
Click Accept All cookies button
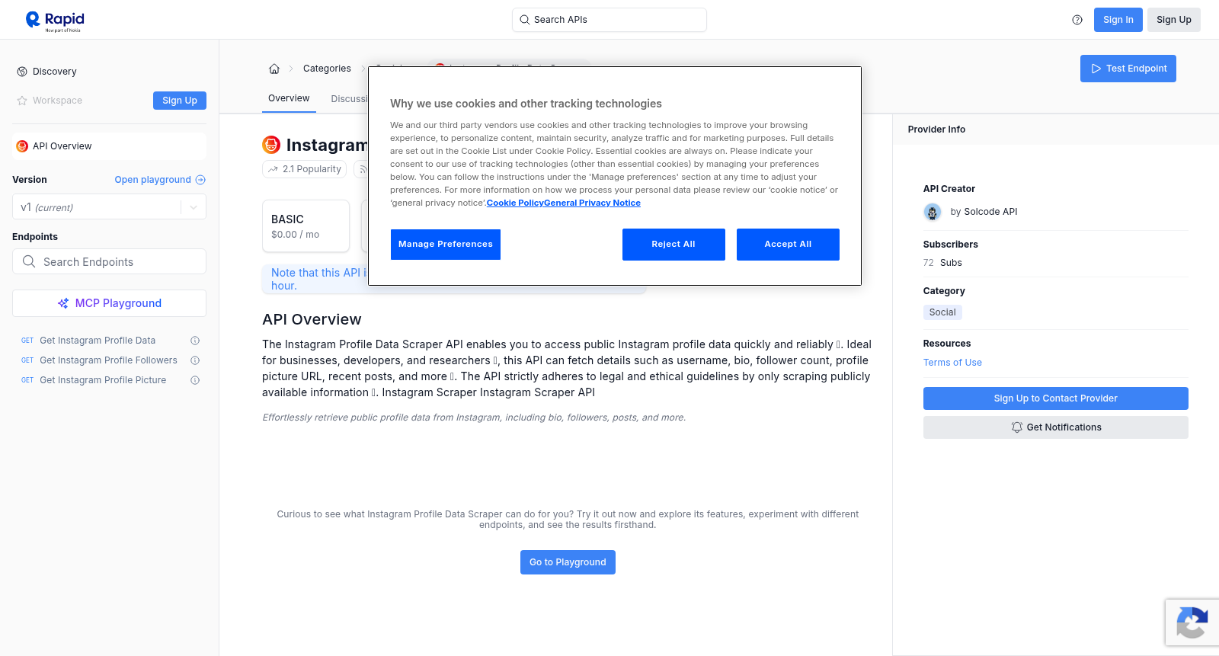(x=788, y=245)
